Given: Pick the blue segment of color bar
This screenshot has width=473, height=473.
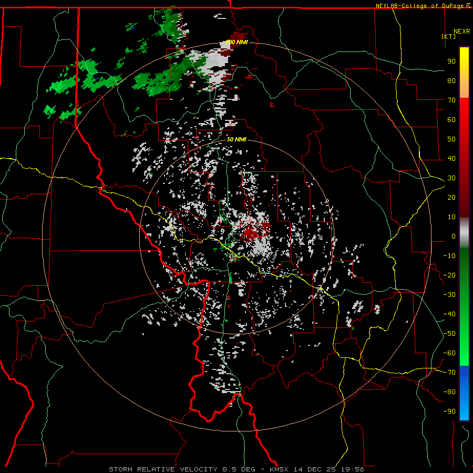Looking at the screenshot, I should [464, 393].
